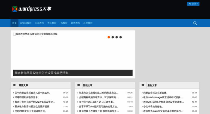This screenshot has height=114, width=210.
Task: Open article 网易云音乐怎么看直播
Action: [x=155, y=93]
